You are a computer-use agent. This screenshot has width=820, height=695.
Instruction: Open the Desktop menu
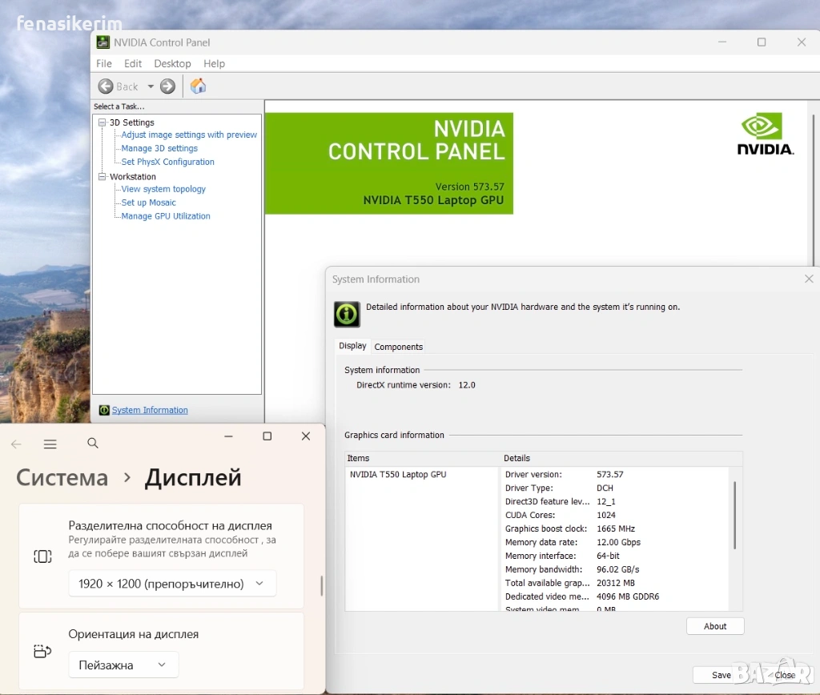click(172, 63)
